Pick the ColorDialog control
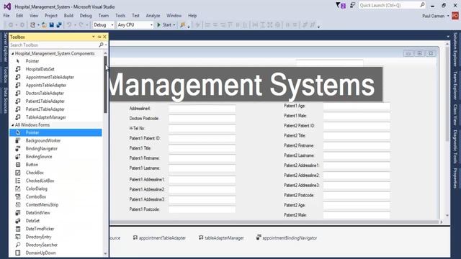 pyautogui.click(x=36, y=188)
